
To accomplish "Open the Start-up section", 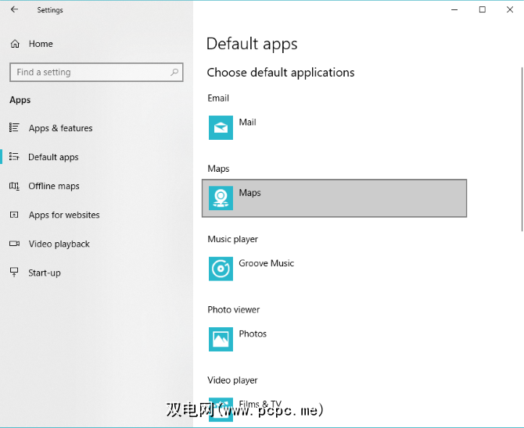I will [x=45, y=273].
